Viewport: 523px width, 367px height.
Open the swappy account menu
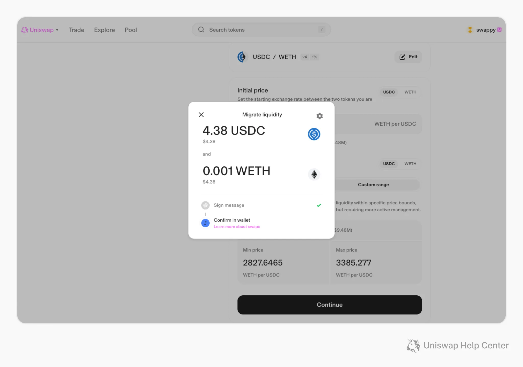coord(486,30)
